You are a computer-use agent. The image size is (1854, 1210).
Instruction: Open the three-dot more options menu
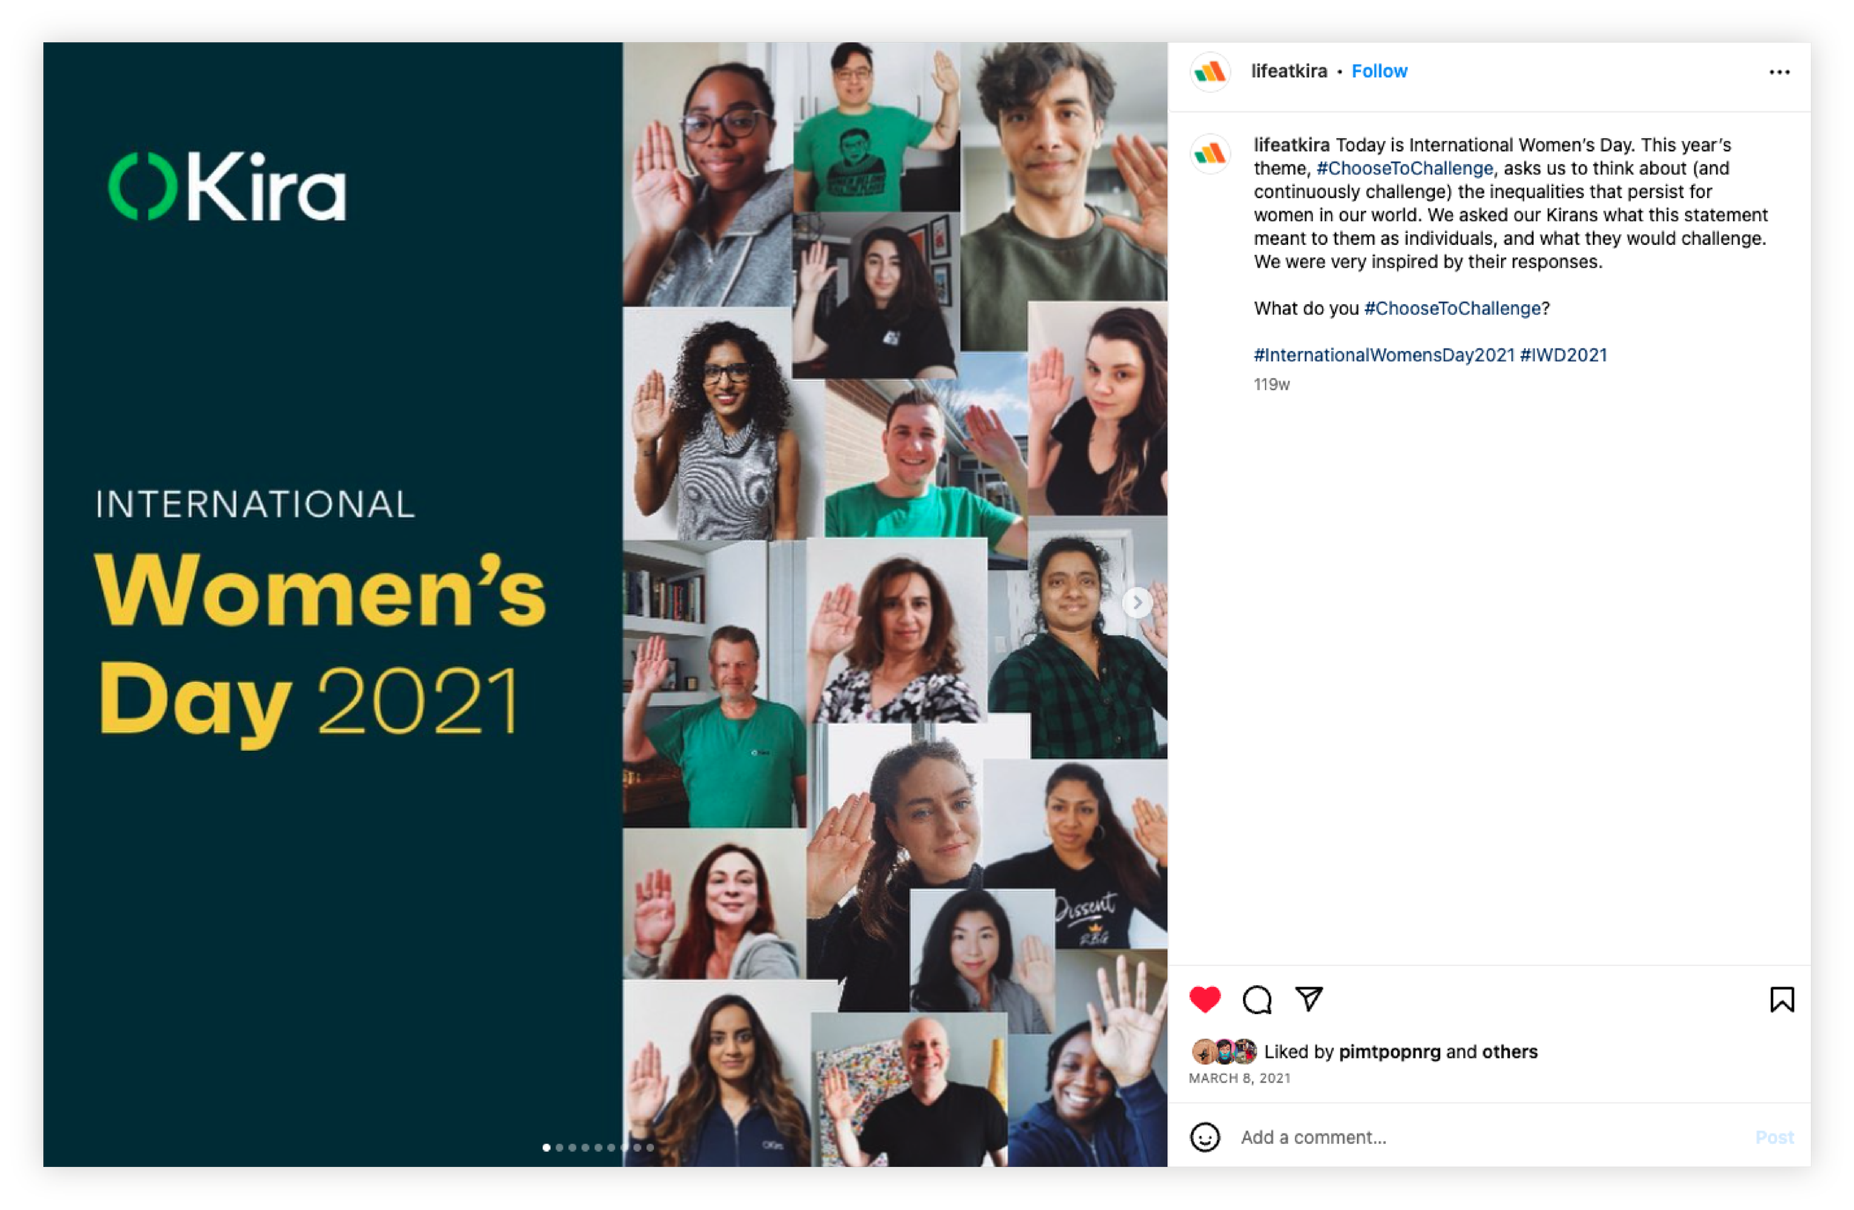click(1779, 72)
